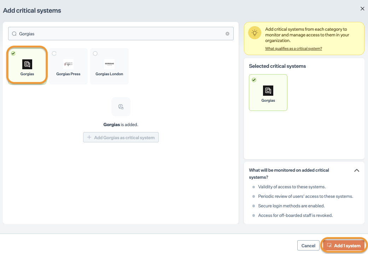368x254 pixels.
Task: Click the Gorgias London card label
Action: 109,74
